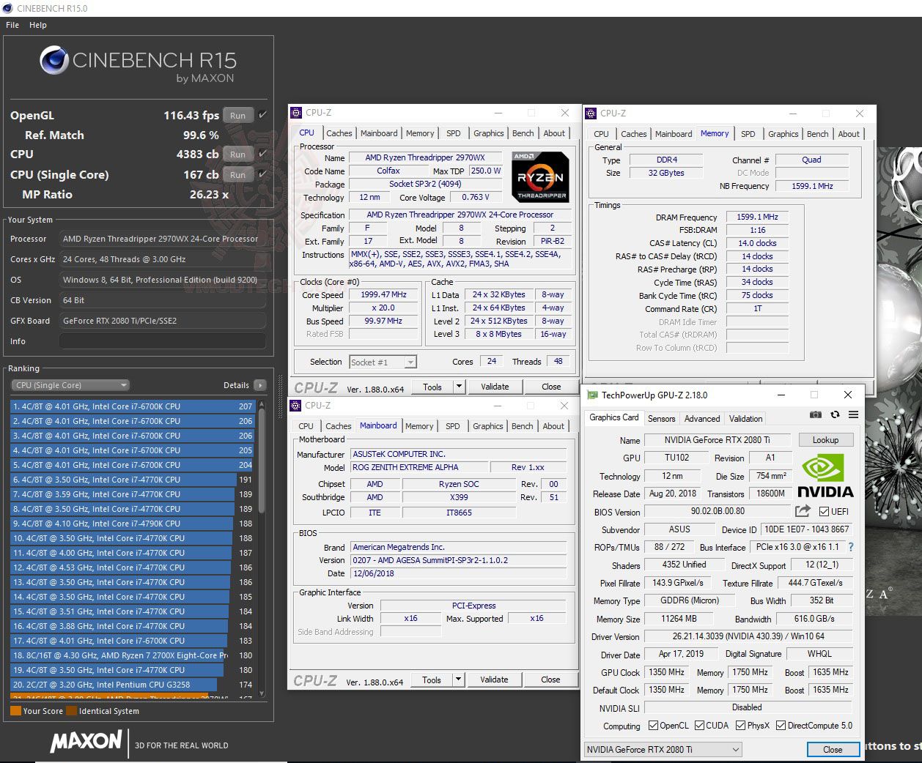This screenshot has width=922, height=763.
Task: Toggle the UEFI checkbox in GPU-Z
Action: tap(825, 512)
